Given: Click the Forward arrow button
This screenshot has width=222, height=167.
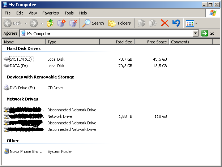Looking at the screenshot, I should click(34, 23).
